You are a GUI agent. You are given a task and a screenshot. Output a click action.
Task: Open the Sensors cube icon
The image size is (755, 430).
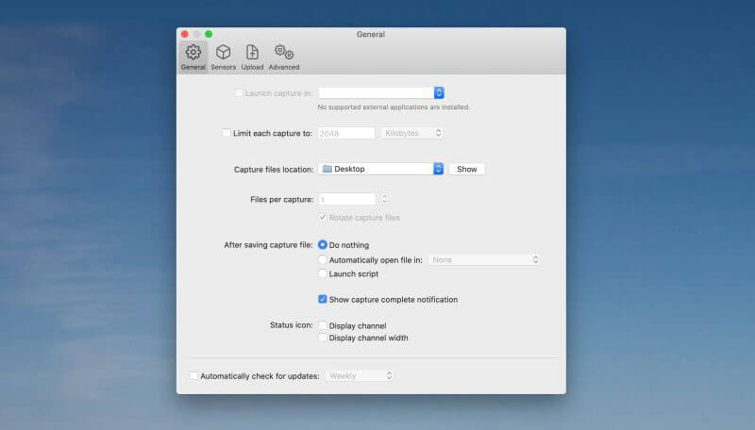pos(223,52)
